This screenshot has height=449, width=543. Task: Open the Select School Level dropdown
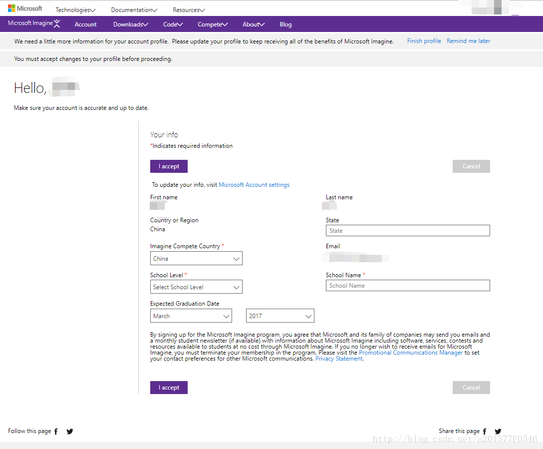(196, 287)
